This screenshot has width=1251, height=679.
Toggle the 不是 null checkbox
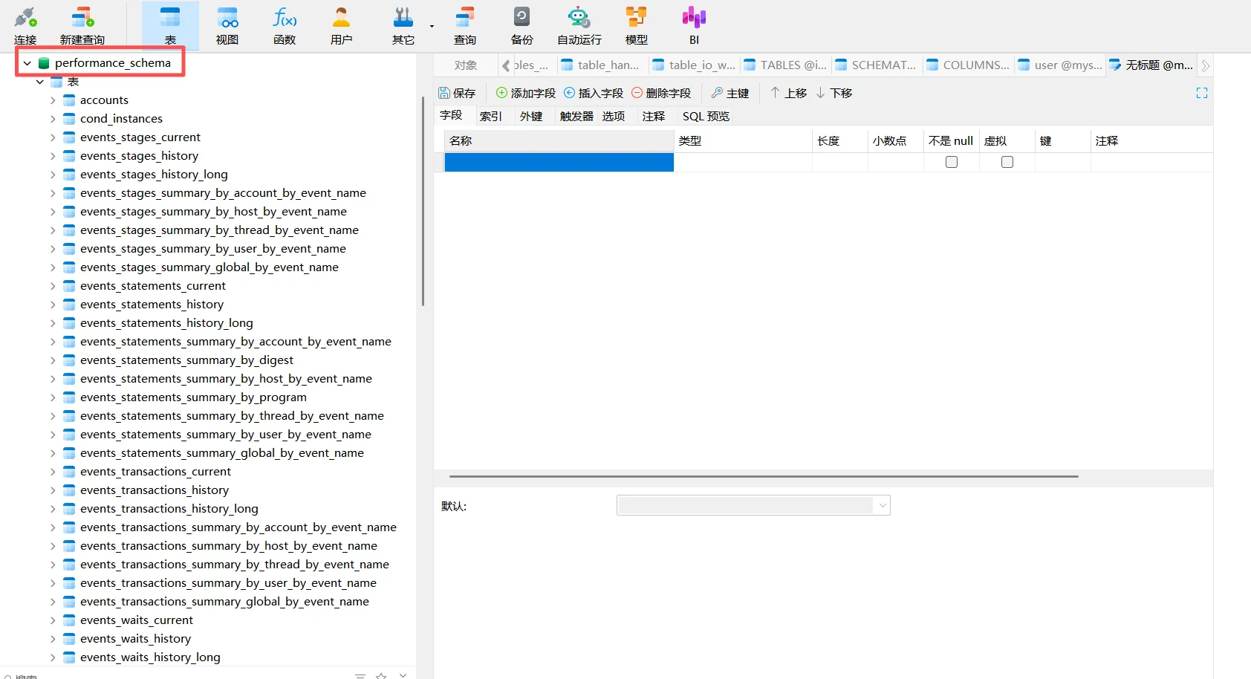click(952, 162)
